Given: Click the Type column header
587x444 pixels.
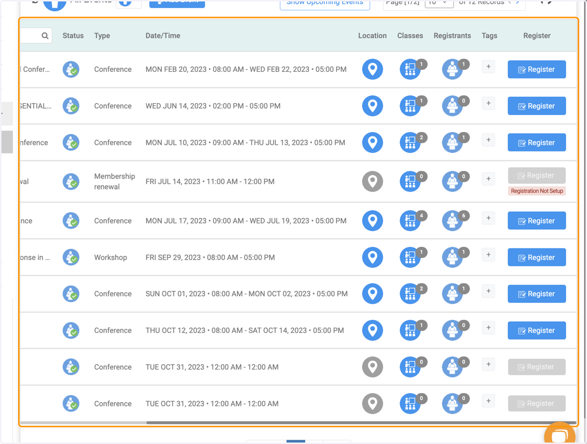Looking at the screenshot, I should coord(102,36).
